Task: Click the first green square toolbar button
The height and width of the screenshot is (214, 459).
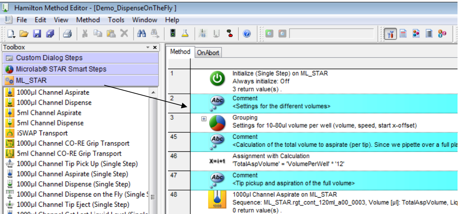Action: 269,34
